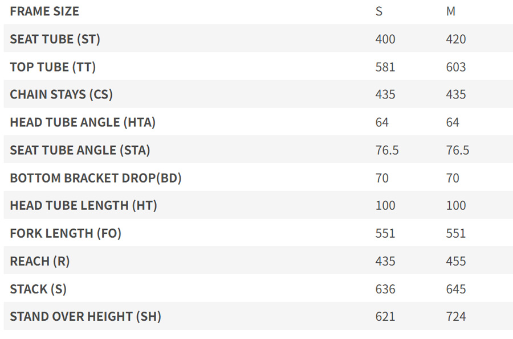Select the M frame size column header
513x339 pixels.
pos(451,11)
